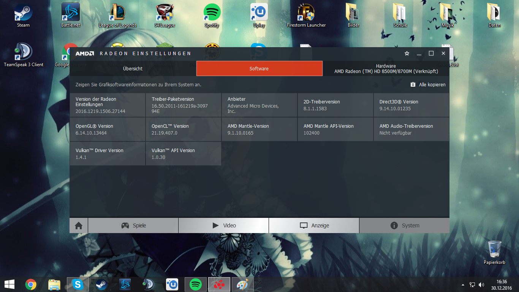Select the S4 League desktop icon
Viewport: 519px width, 292px height.
click(x=165, y=16)
